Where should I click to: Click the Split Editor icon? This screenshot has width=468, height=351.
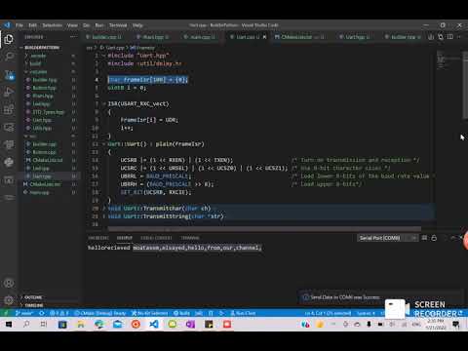(x=450, y=37)
